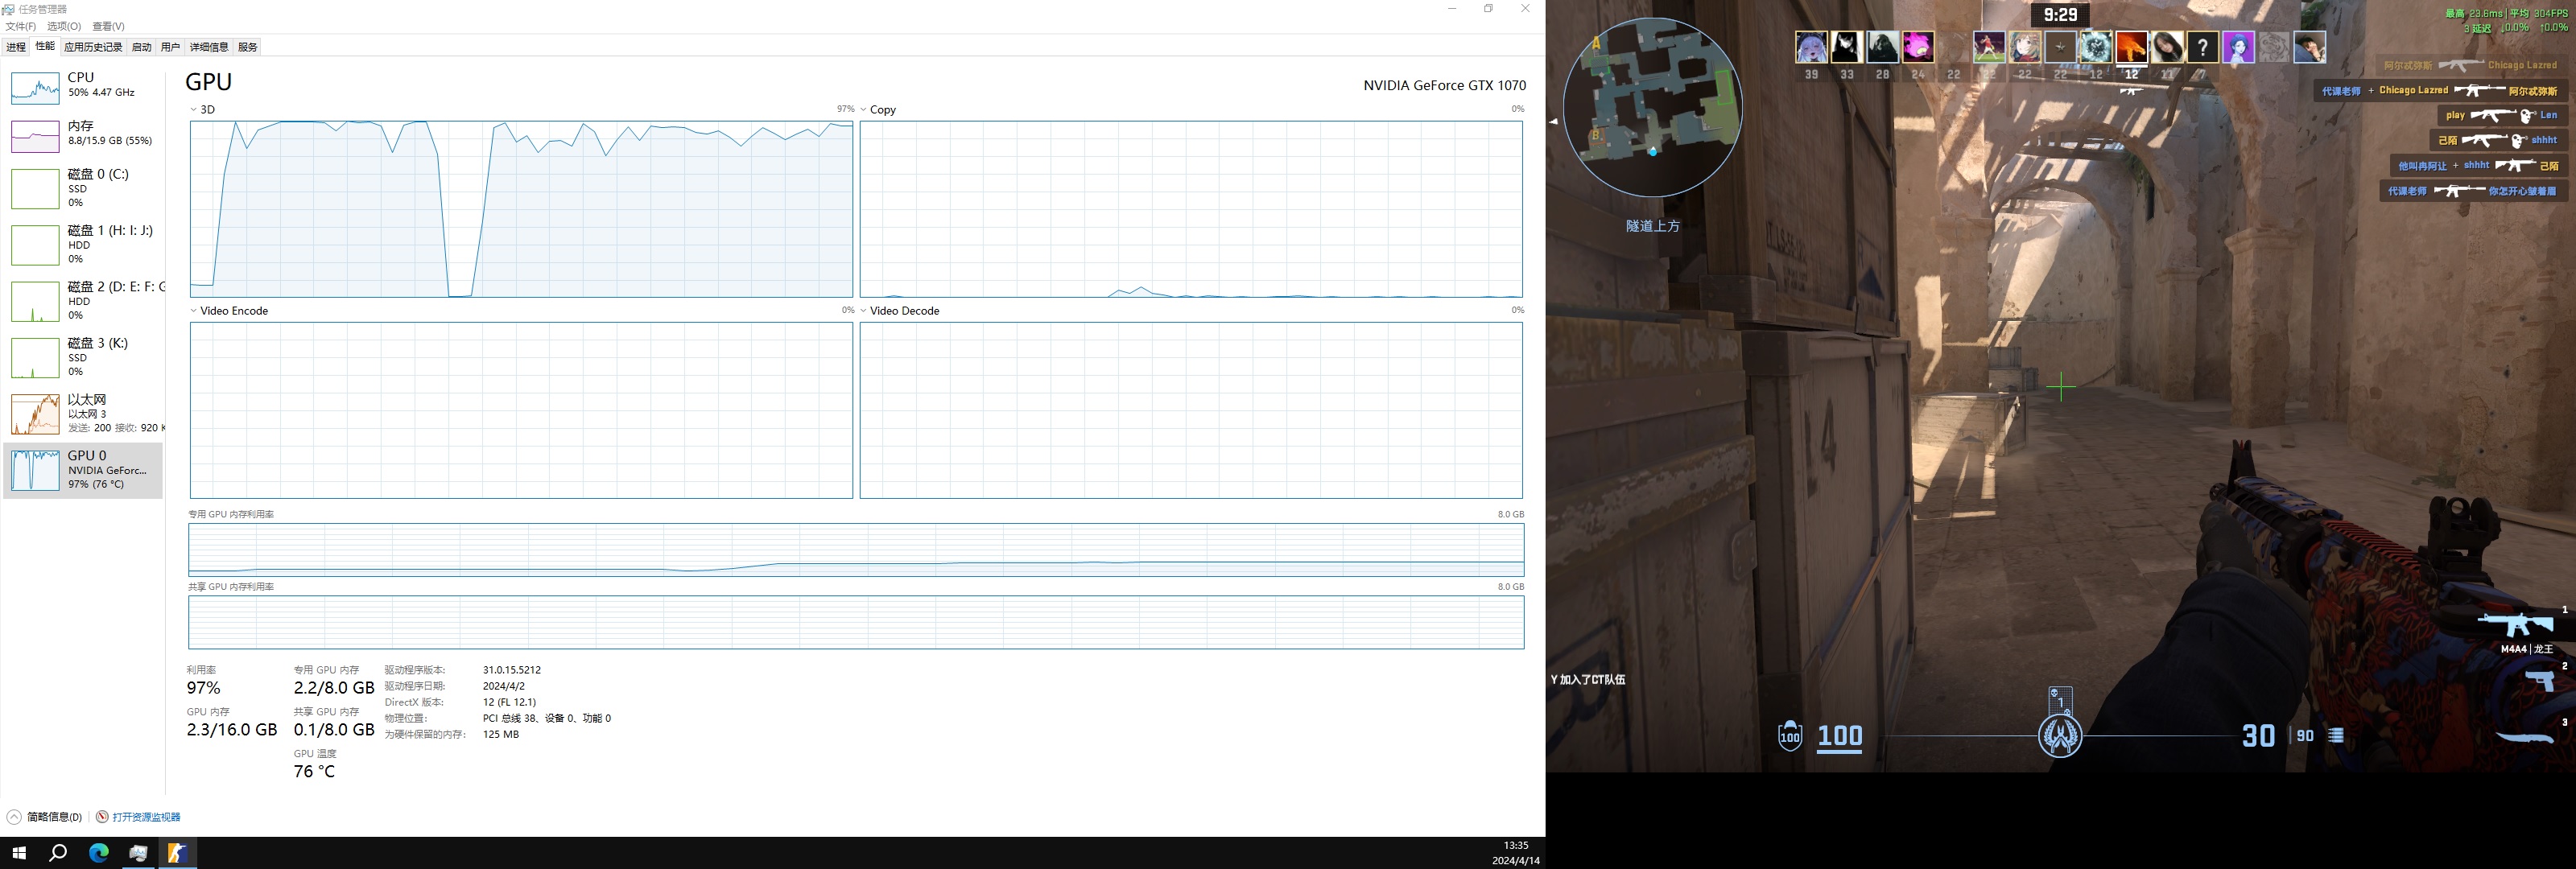
Task: Open the 文件(F) menu
Action: point(21,26)
